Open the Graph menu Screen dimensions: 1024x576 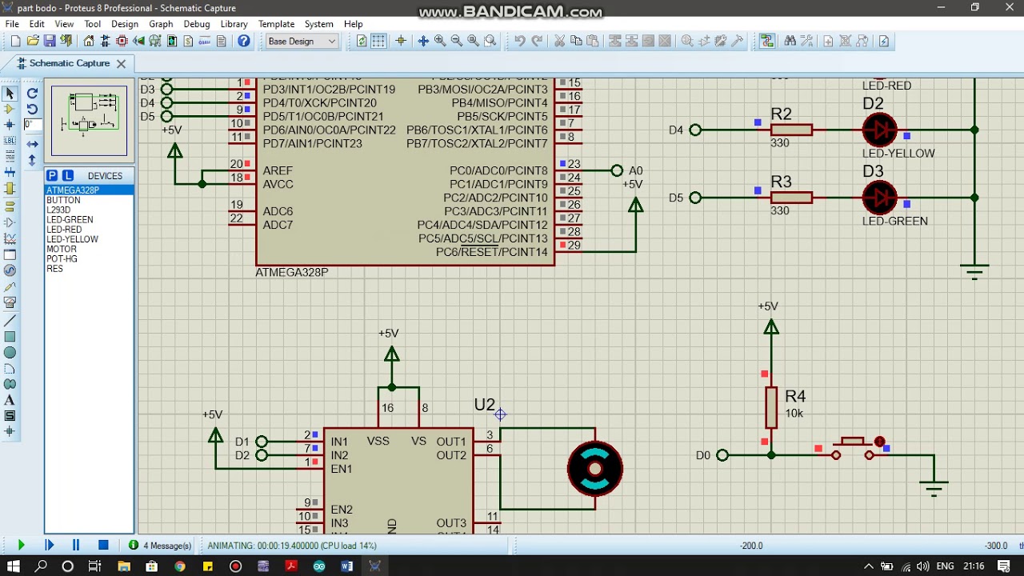[x=161, y=24]
